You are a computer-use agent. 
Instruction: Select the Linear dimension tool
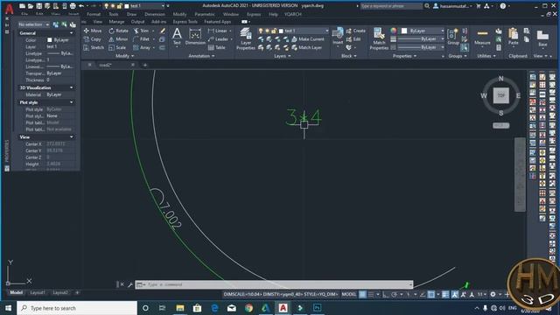click(x=218, y=31)
